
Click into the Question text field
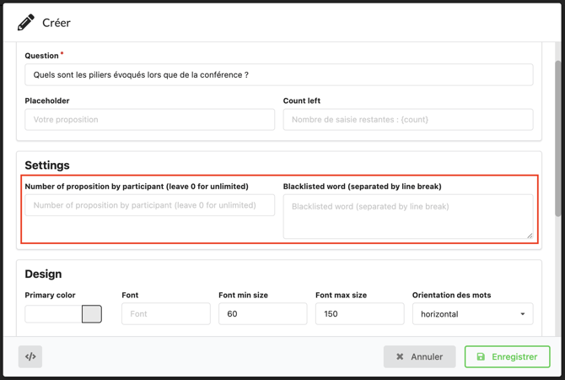(278, 75)
